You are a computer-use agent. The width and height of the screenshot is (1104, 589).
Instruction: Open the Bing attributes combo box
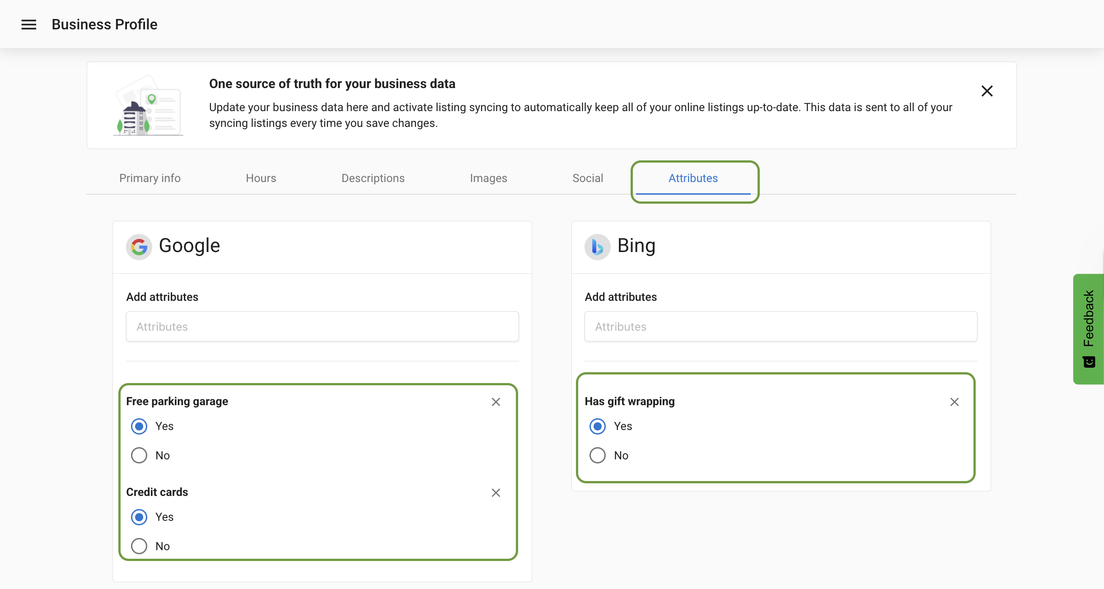pos(780,326)
